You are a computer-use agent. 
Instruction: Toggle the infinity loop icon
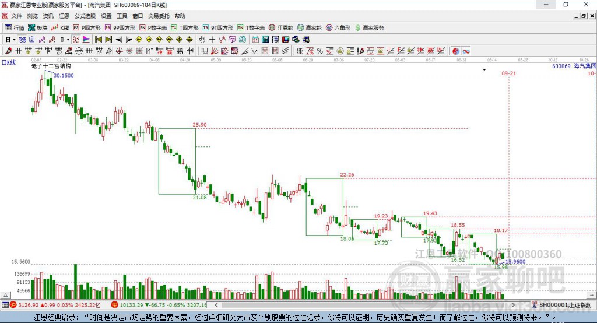466,51
